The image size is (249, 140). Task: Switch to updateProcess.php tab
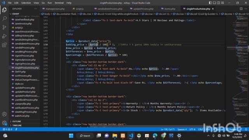coord(143,9)
